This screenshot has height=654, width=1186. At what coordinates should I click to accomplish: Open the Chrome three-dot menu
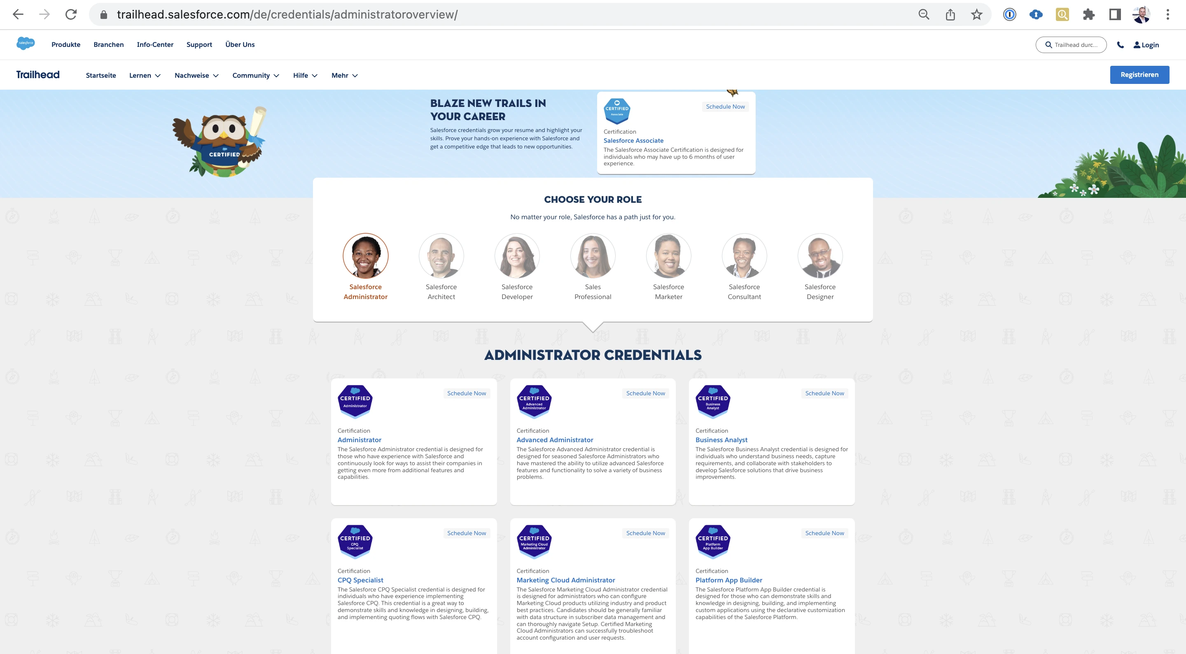1167,15
